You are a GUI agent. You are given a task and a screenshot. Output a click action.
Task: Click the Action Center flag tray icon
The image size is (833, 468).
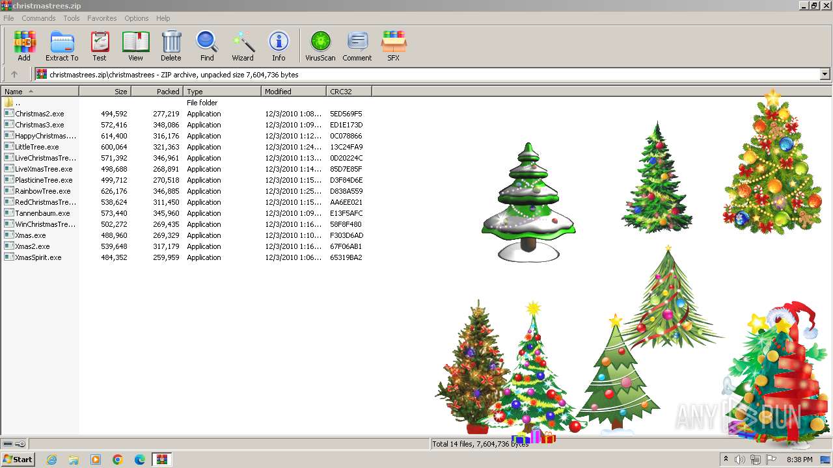coord(771,460)
